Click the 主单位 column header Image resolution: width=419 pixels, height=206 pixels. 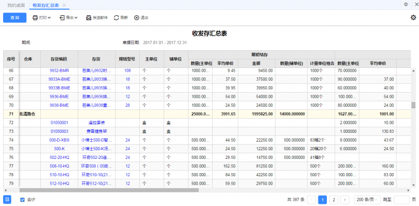tap(151, 59)
